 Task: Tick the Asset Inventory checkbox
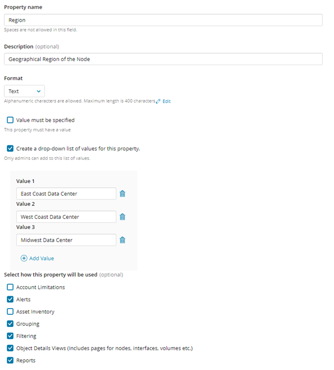tap(10, 311)
